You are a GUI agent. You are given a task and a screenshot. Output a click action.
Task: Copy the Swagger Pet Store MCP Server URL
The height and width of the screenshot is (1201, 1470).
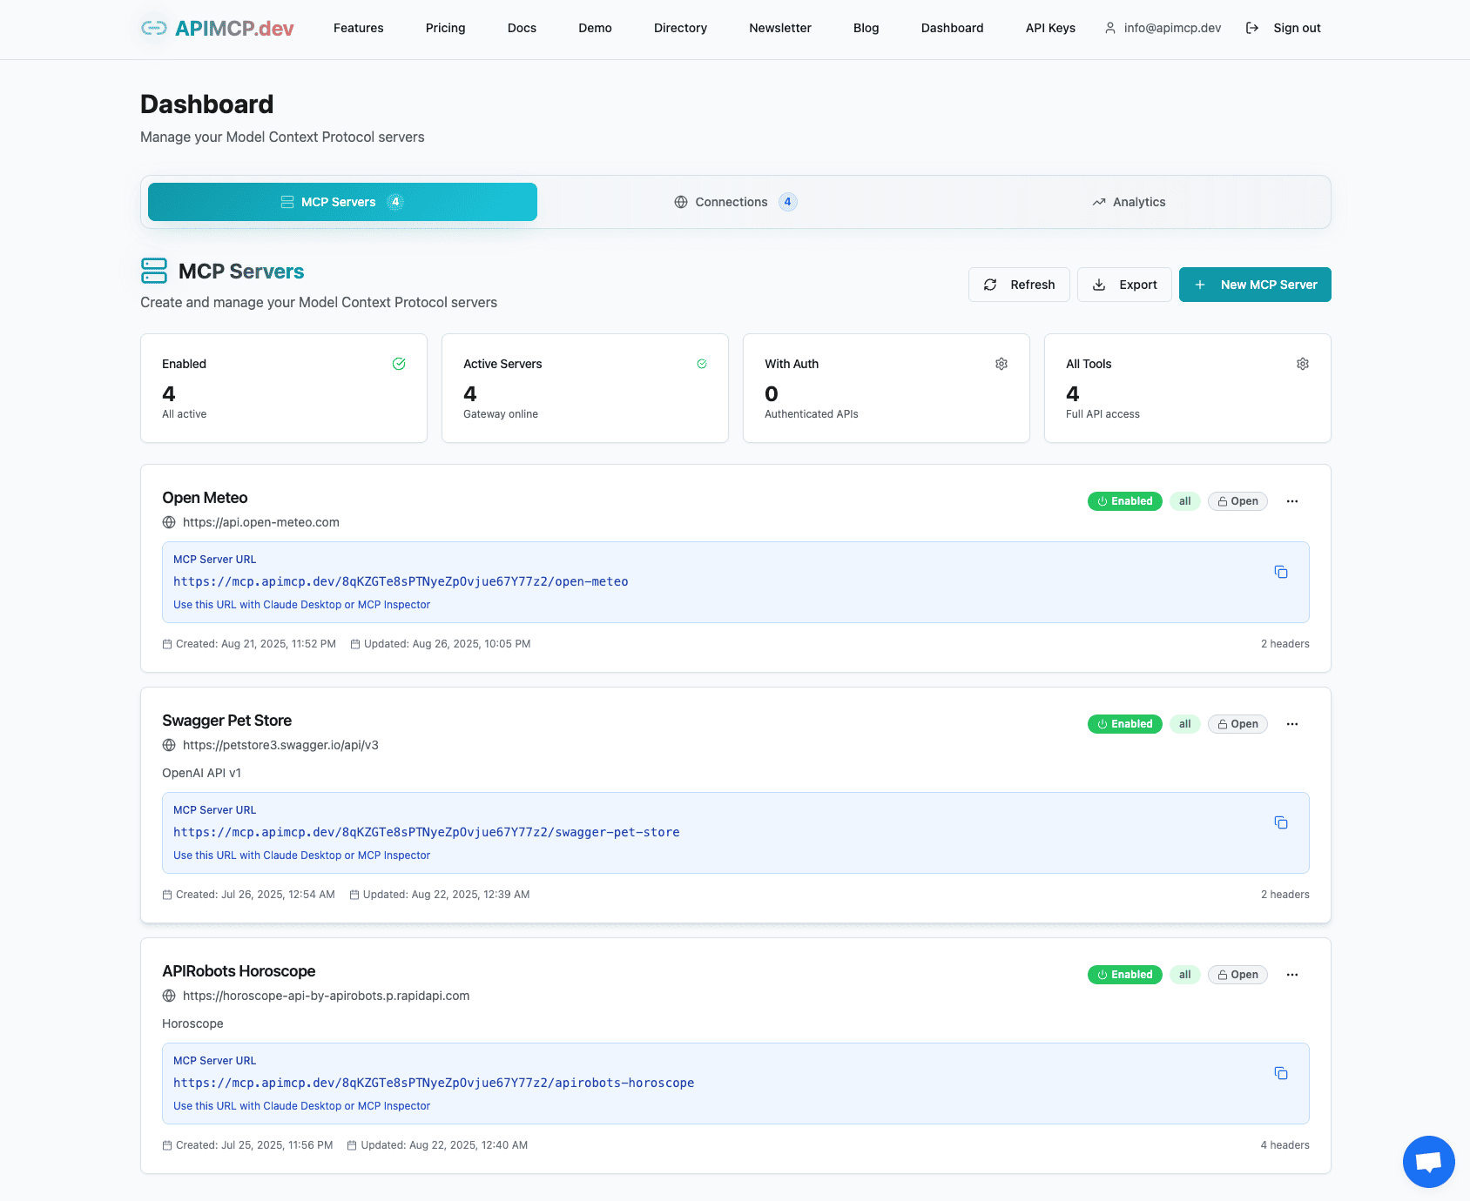[x=1281, y=822]
